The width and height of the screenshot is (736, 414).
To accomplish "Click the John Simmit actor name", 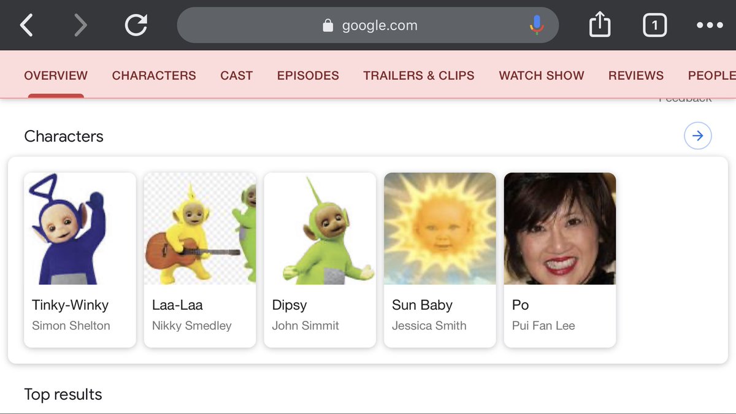I will point(305,326).
